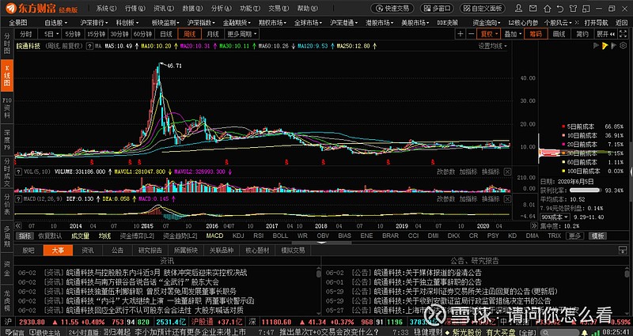Click the MACD help question mark
This screenshot has width=633, height=336.
[18, 199]
